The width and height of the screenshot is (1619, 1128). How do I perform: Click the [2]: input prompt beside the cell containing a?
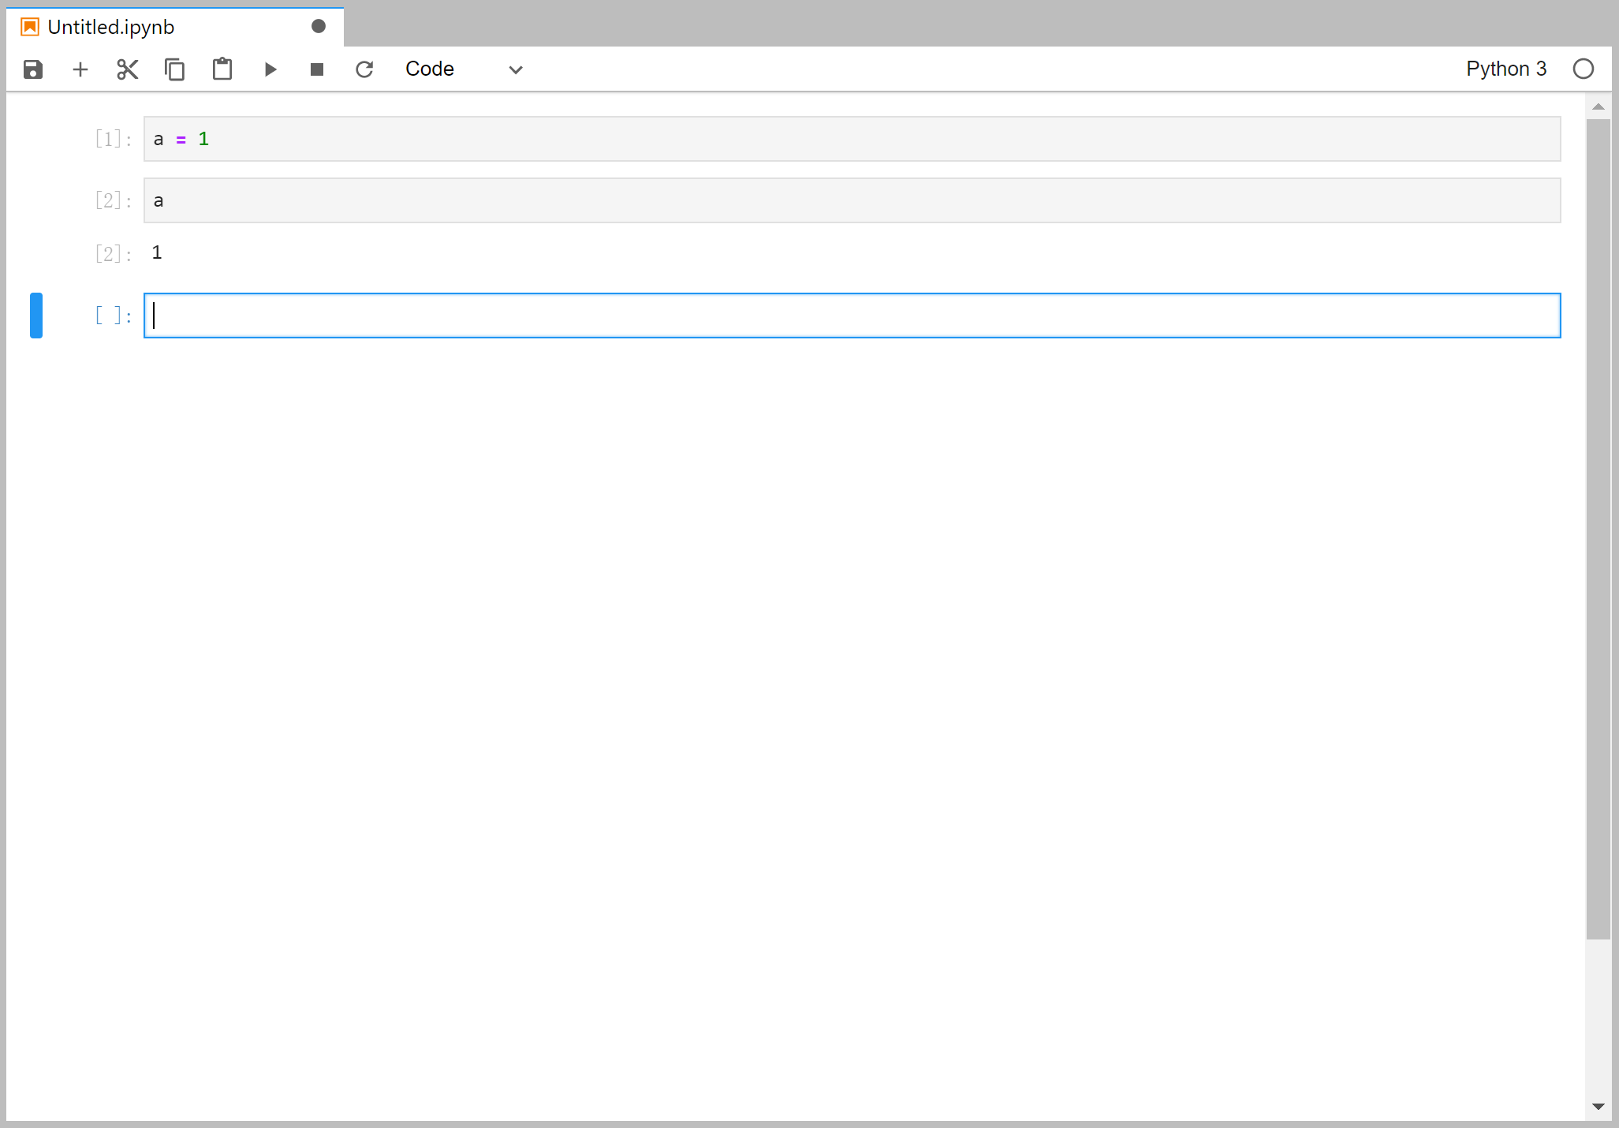[113, 200]
